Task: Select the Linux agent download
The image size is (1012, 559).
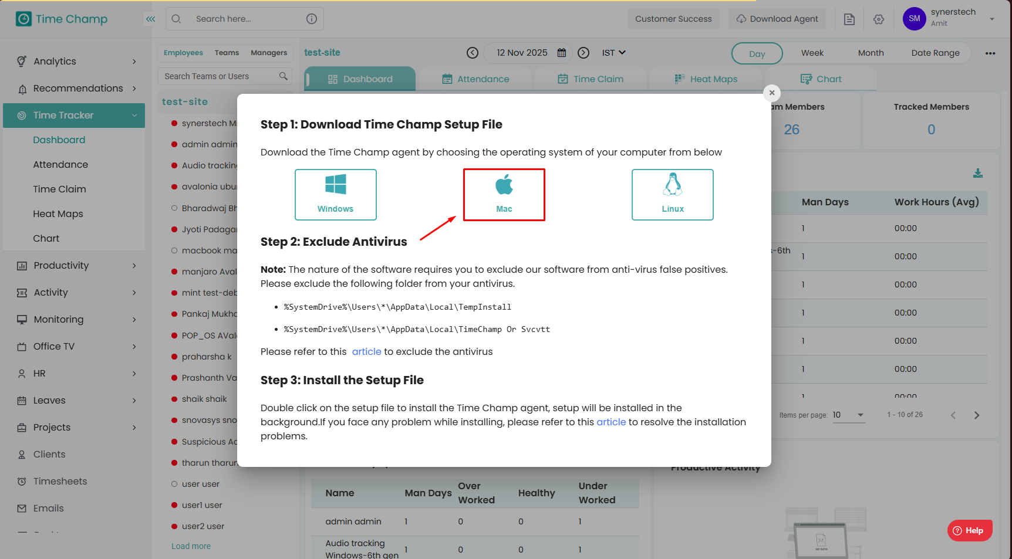Action: pos(673,195)
